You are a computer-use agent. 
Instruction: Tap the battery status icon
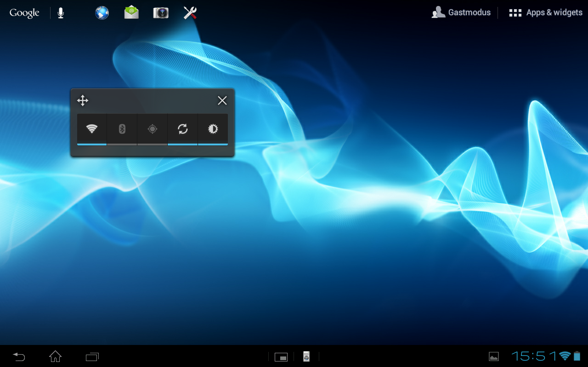tap(577, 356)
